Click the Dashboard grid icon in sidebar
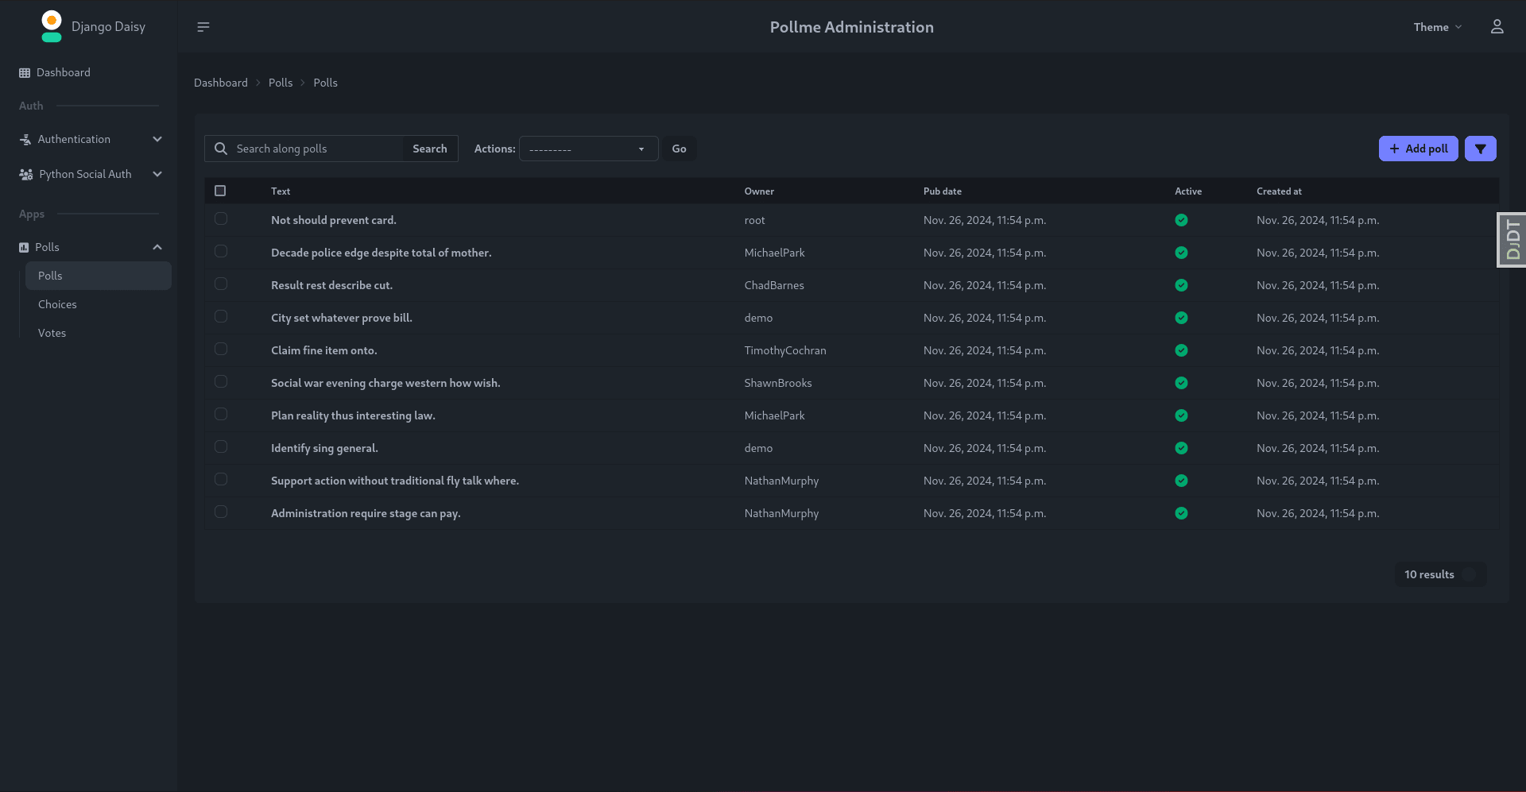Screen dimensions: 1526x792 click(x=25, y=72)
